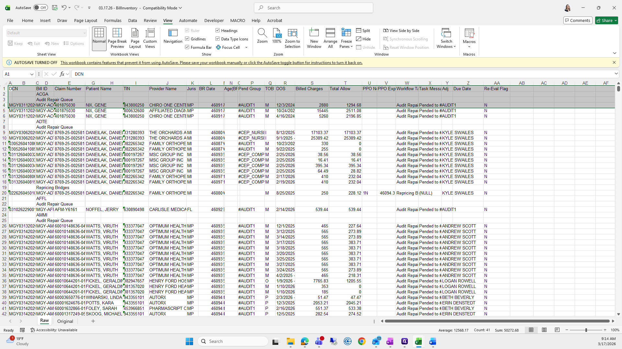Switch the AutoSave toggle on
The height and width of the screenshot is (349, 622).
[x=40, y=8]
